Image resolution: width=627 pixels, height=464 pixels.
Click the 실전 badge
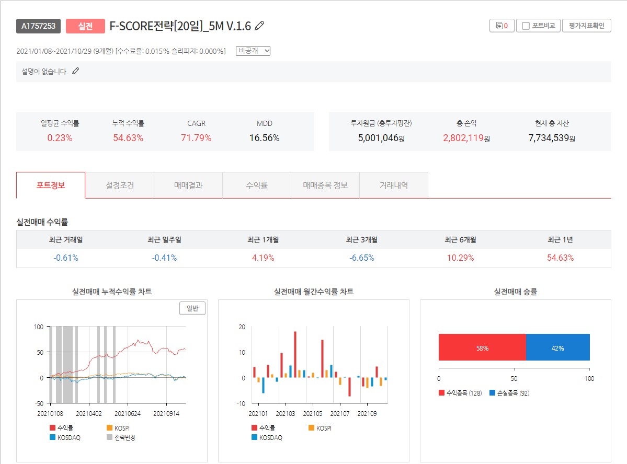[x=85, y=26]
